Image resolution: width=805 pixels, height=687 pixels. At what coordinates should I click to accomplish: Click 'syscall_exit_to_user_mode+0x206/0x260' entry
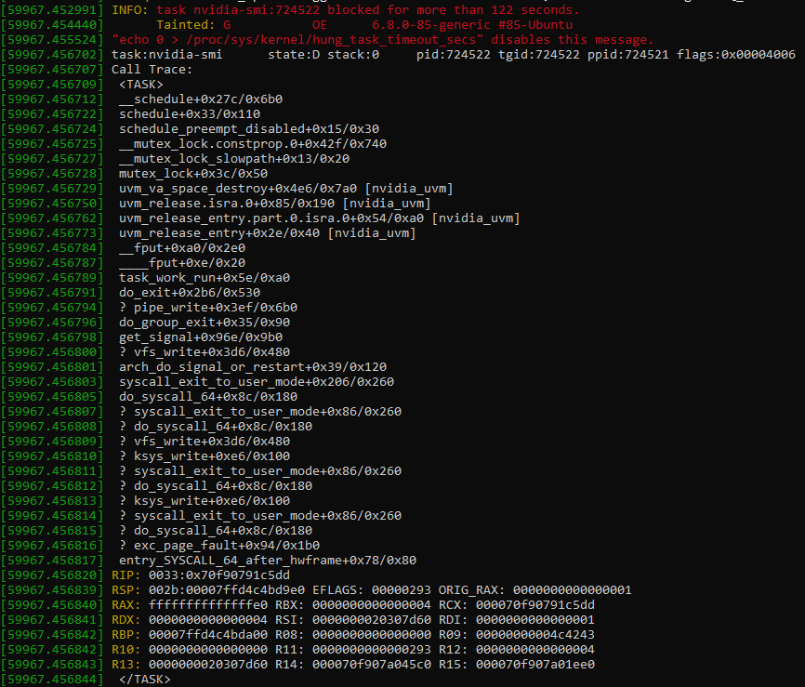[257, 382]
